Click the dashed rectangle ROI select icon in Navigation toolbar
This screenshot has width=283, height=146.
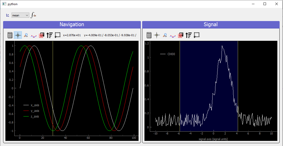click(x=57, y=35)
